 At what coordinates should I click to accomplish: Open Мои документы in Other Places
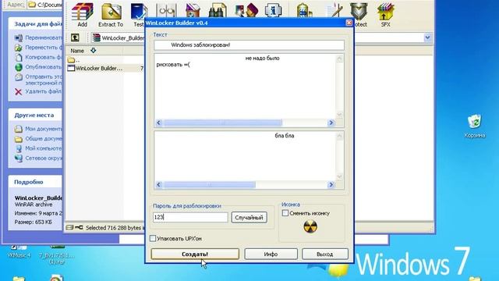44,129
